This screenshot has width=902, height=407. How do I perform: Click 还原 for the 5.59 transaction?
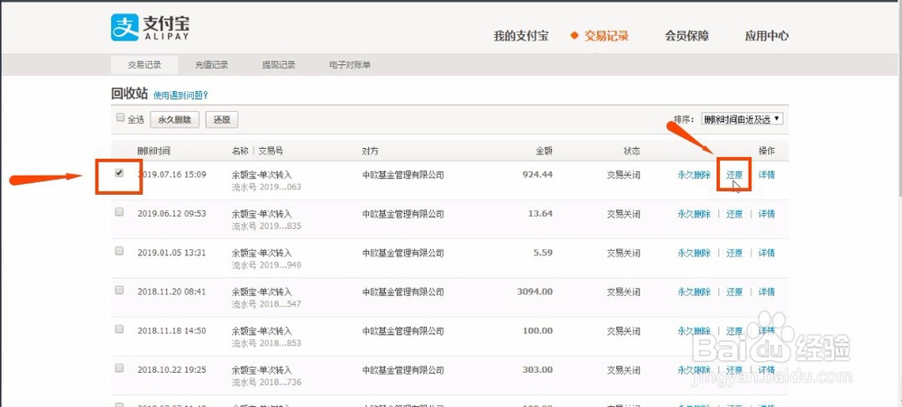(734, 253)
